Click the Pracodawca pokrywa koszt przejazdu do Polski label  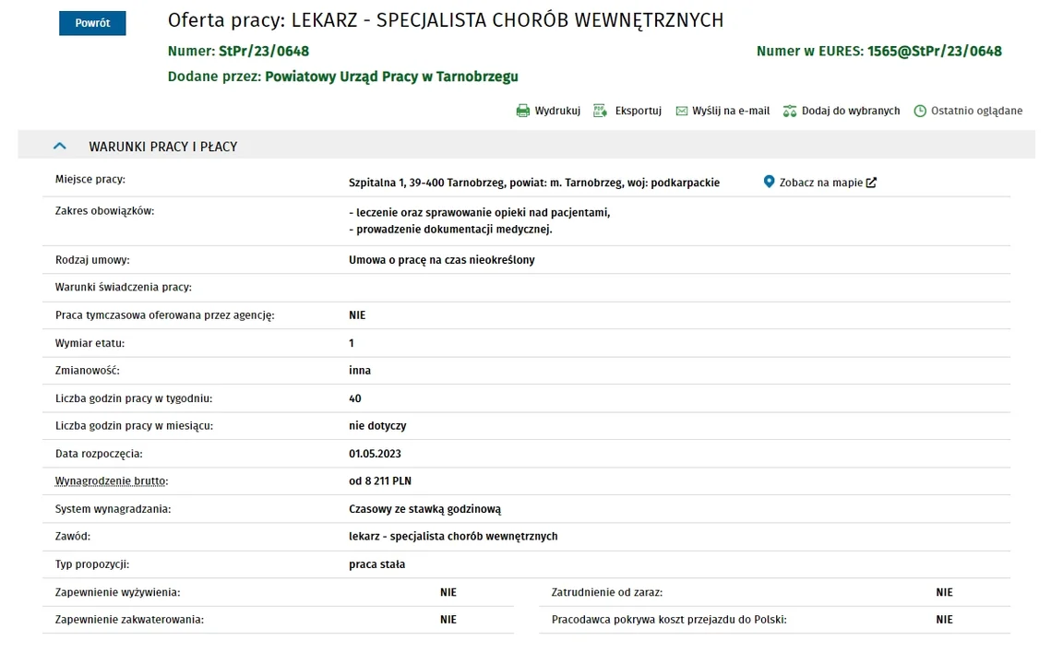coord(669,620)
